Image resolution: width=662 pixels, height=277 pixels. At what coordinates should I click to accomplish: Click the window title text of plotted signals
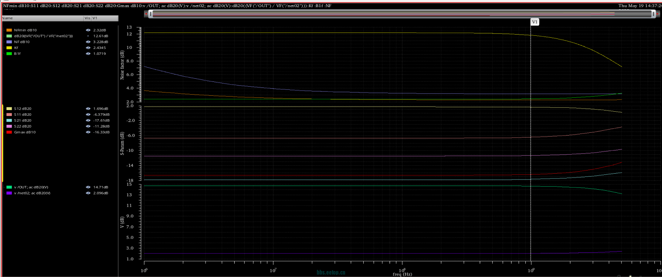tap(167, 6)
